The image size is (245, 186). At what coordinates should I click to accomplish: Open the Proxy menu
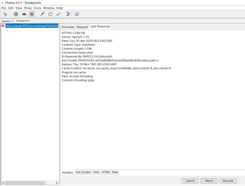tap(28, 8)
